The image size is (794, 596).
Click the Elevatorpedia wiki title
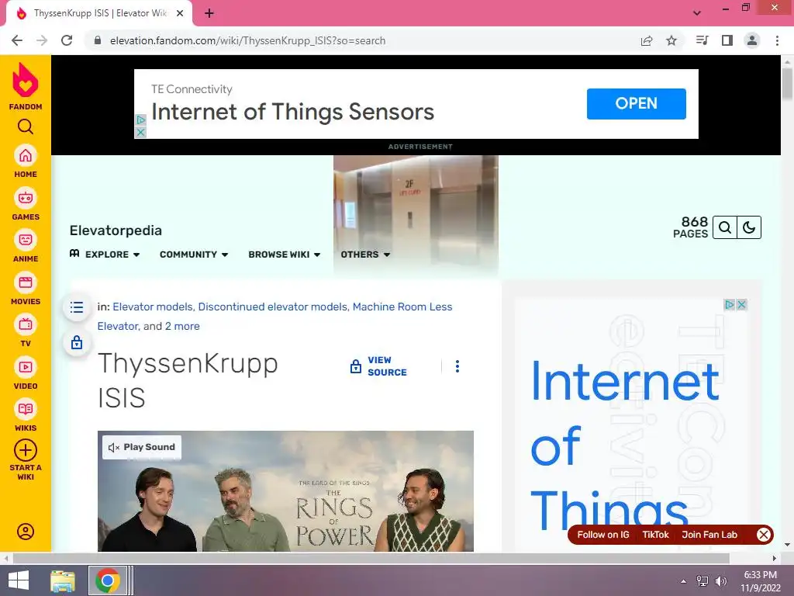click(x=116, y=230)
